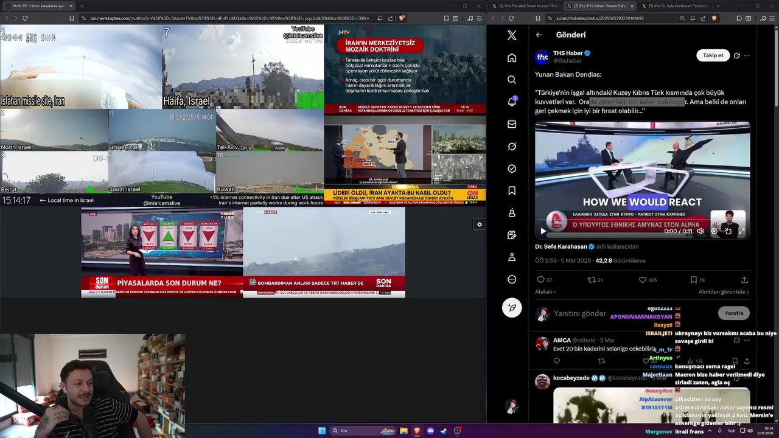Open the Alıntıları görüntüle link
This screenshot has width=779, height=438.
[x=724, y=292]
